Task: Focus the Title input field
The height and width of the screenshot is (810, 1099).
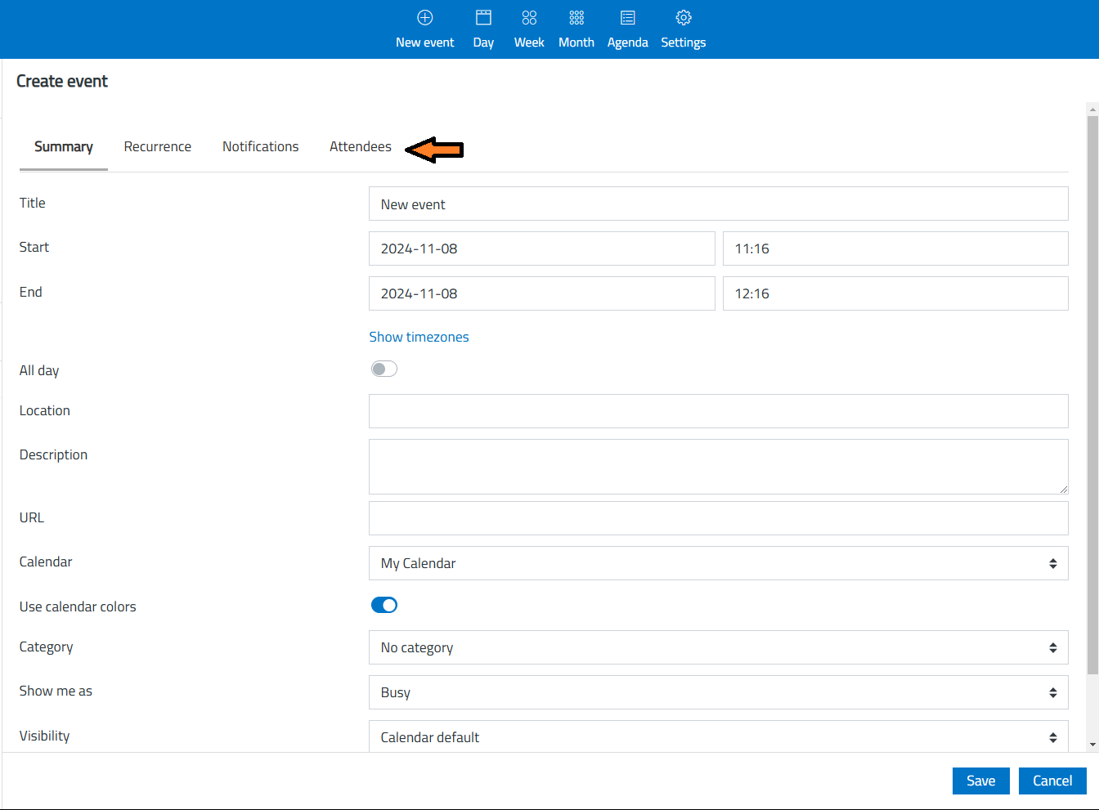Action: click(718, 204)
